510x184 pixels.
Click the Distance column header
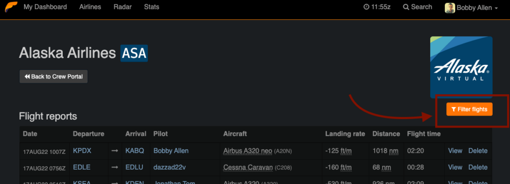click(386, 134)
